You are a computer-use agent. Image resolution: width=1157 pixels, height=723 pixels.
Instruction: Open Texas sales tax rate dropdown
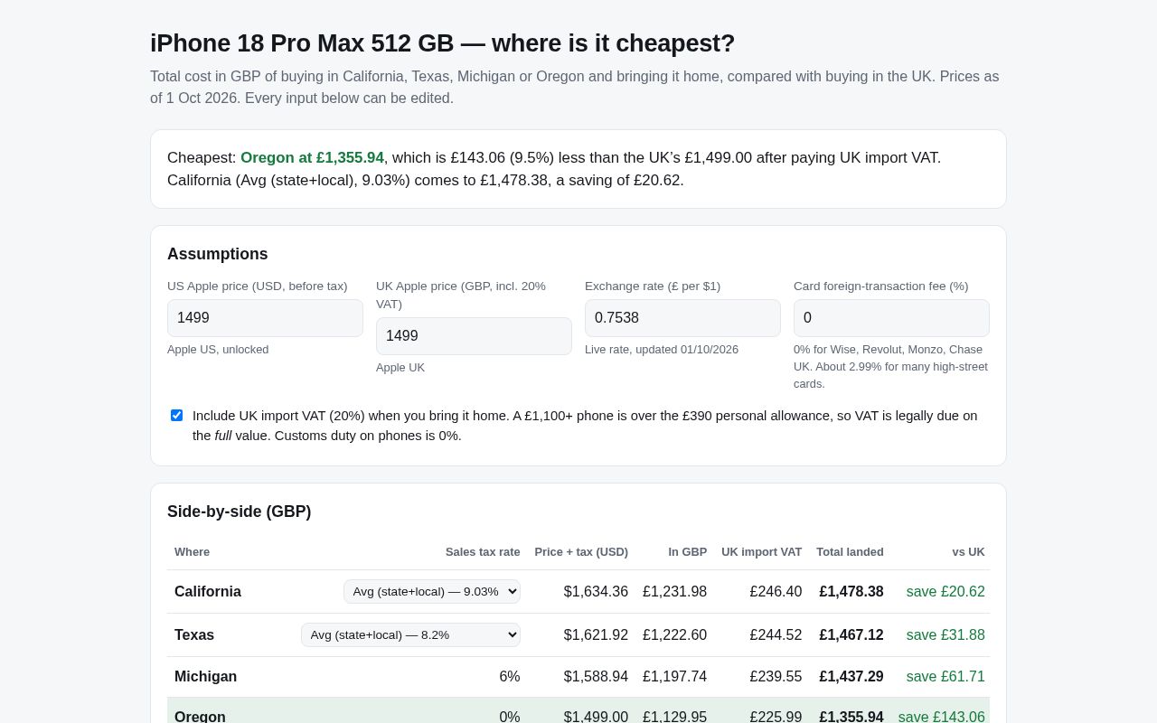(x=410, y=634)
